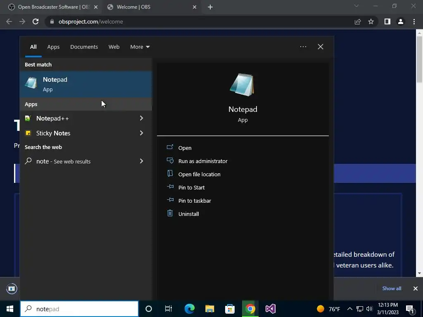Expand the Notepad++ result arrow

point(141,118)
